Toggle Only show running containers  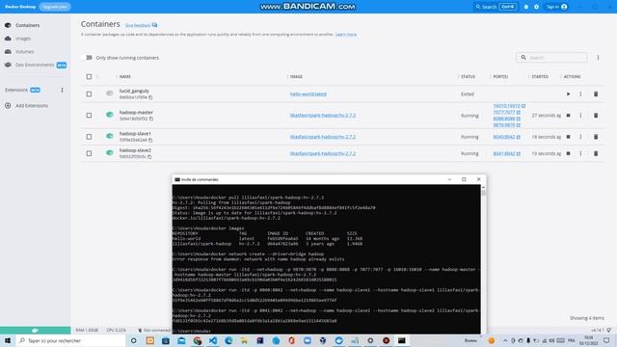(x=88, y=58)
